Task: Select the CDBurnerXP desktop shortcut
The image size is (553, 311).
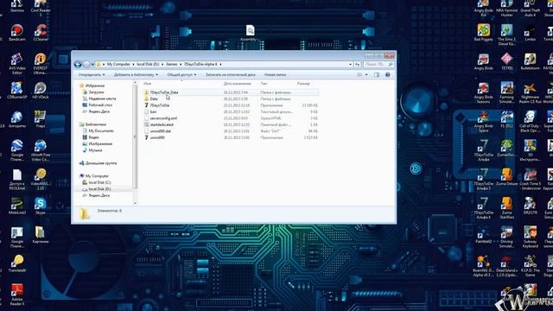Action: click(x=16, y=91)
